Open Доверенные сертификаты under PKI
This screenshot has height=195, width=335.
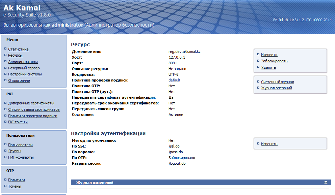31,103
